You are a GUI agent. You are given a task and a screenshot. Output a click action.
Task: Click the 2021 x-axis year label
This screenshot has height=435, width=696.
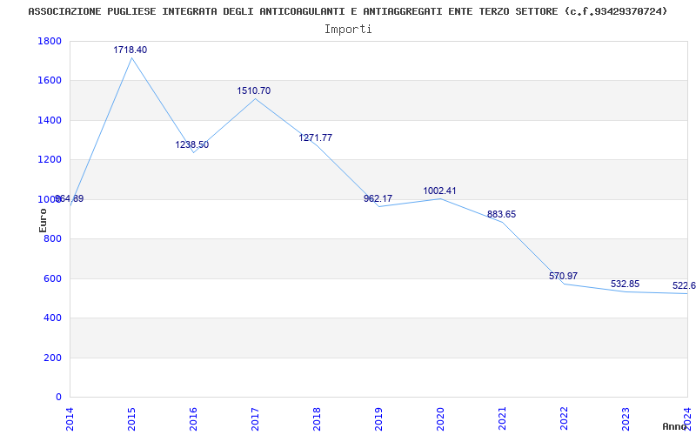[x=502, y=418]
